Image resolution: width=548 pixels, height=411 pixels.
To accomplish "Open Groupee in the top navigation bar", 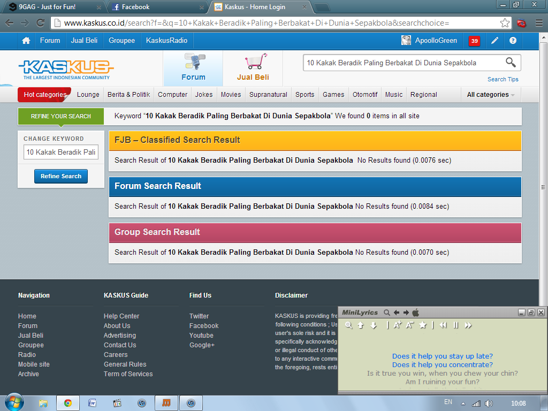I will point(121,41).
